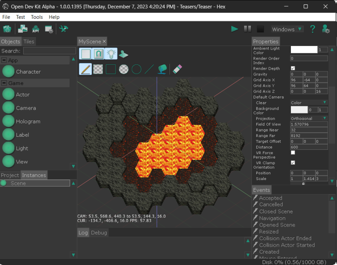Uncheck the Render Depth checkbox

[293, 68]
